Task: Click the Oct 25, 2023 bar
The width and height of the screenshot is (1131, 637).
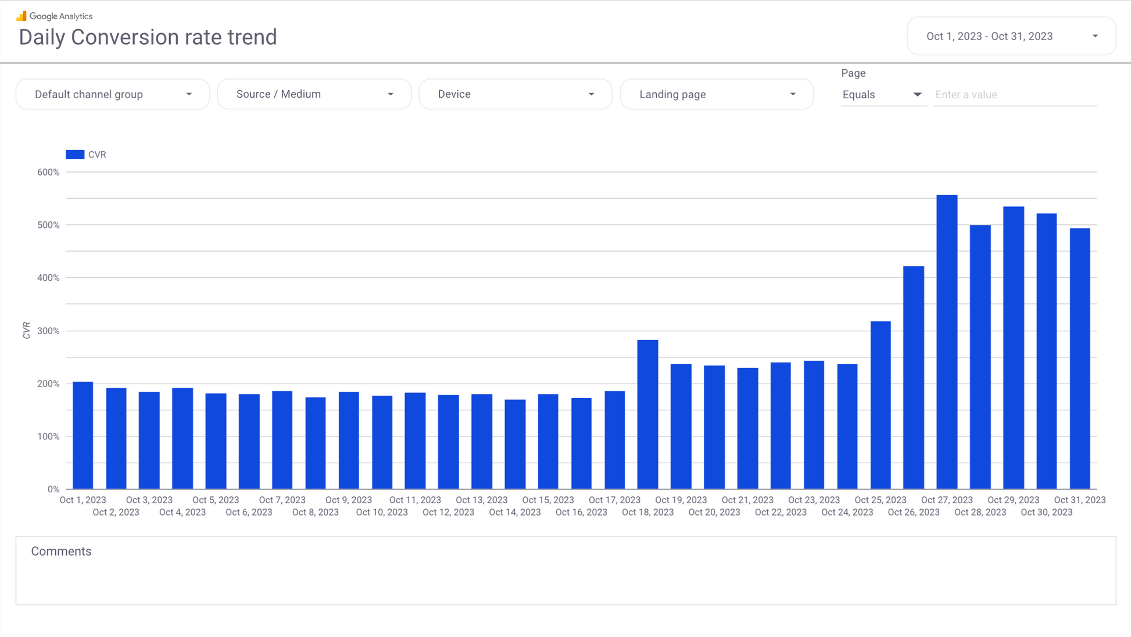Action: [881, 407]
